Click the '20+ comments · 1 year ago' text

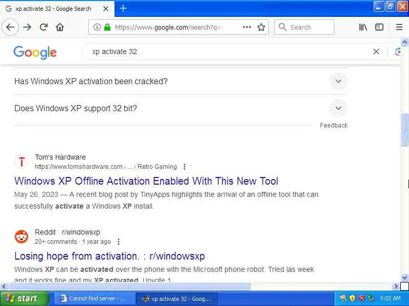[73, 242]
